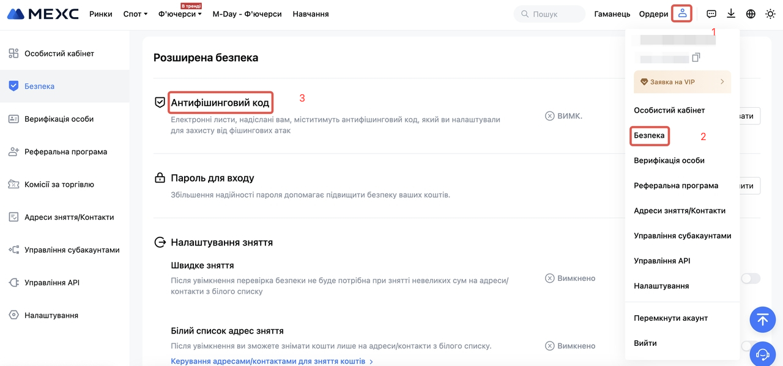Copy the UID with the copy icon
The height and width of the screenshot is (366, 783).
pyautogui.click(x=696, y=58)
